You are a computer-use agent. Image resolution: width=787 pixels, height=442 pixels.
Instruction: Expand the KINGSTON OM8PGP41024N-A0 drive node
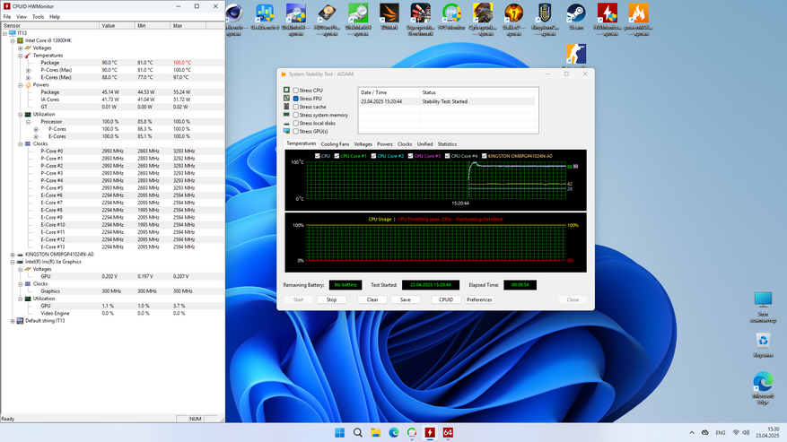point(12,254)
